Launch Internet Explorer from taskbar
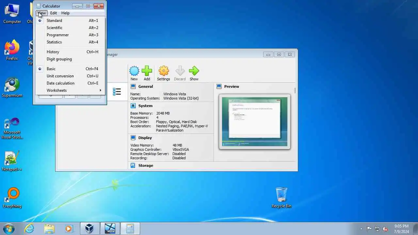The image size is (418, 235). (x=29, y=229)
